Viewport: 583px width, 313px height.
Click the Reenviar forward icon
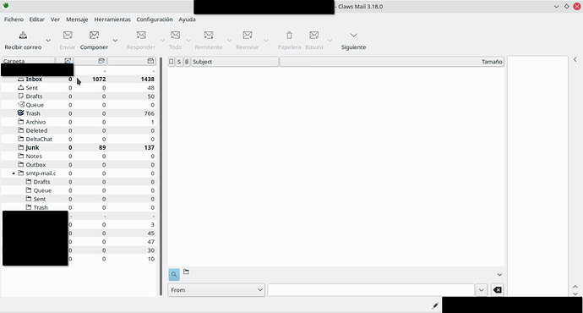coord(248,36)
